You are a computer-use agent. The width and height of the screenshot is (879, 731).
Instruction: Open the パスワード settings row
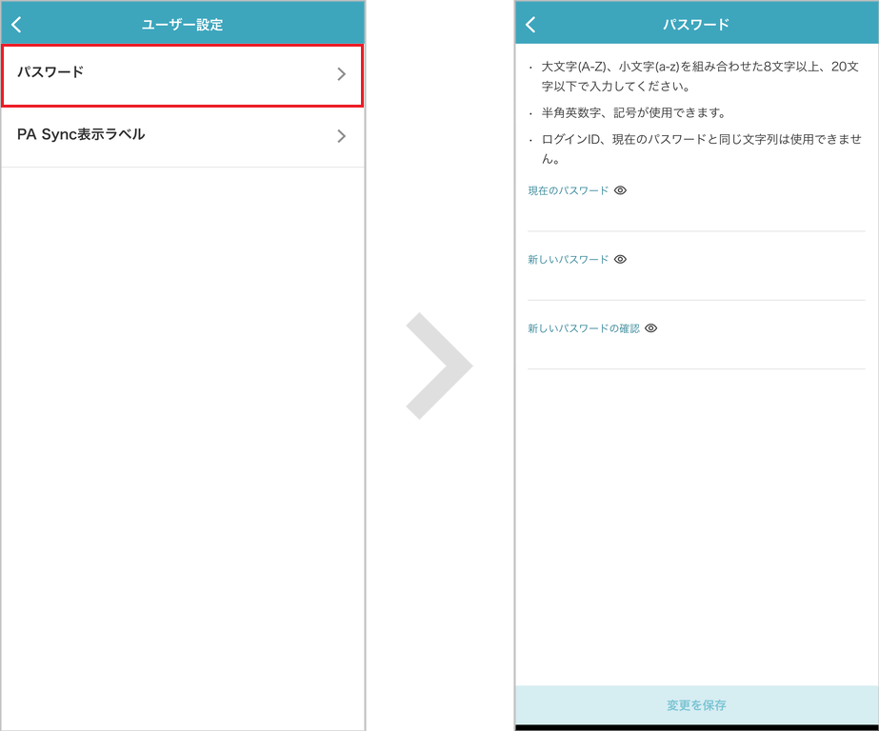[x=183, y=75]
